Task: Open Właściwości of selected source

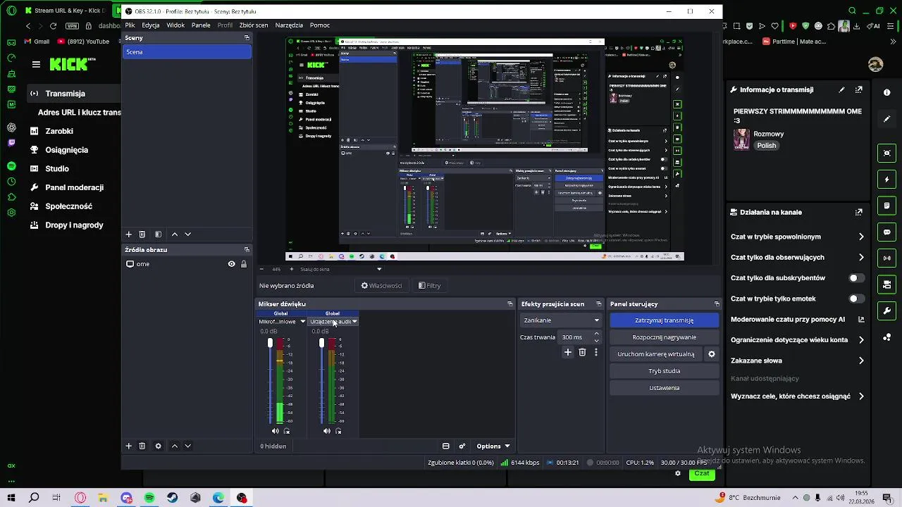Action: [x=381, y=286]
